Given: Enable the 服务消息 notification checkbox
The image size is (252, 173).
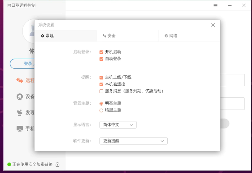Looking at the screenshot, I should [101, 91].
